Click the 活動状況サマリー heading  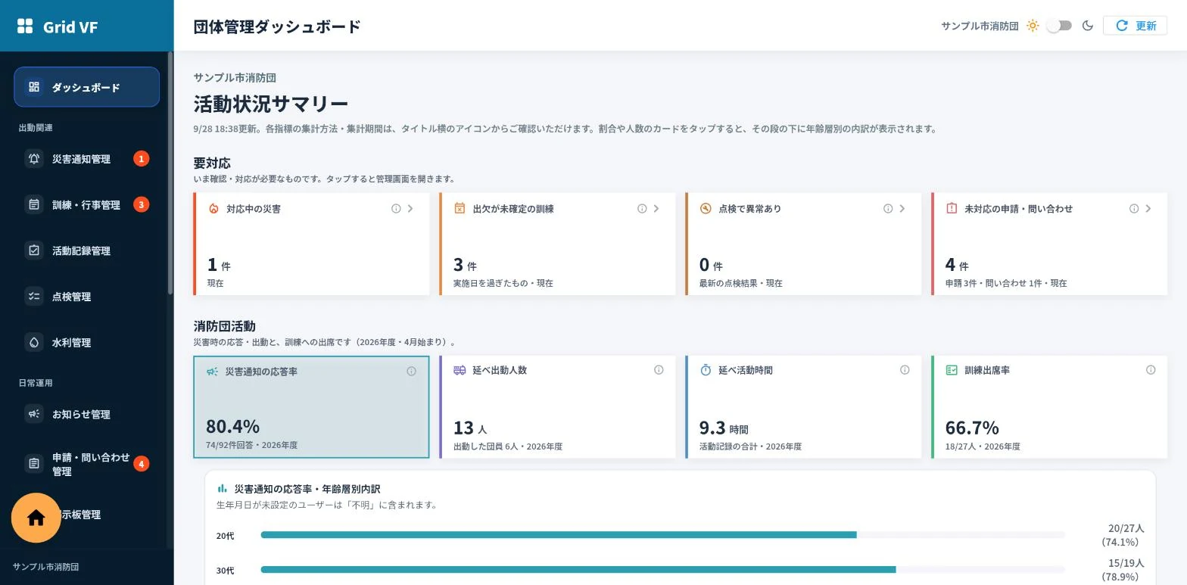271,104
